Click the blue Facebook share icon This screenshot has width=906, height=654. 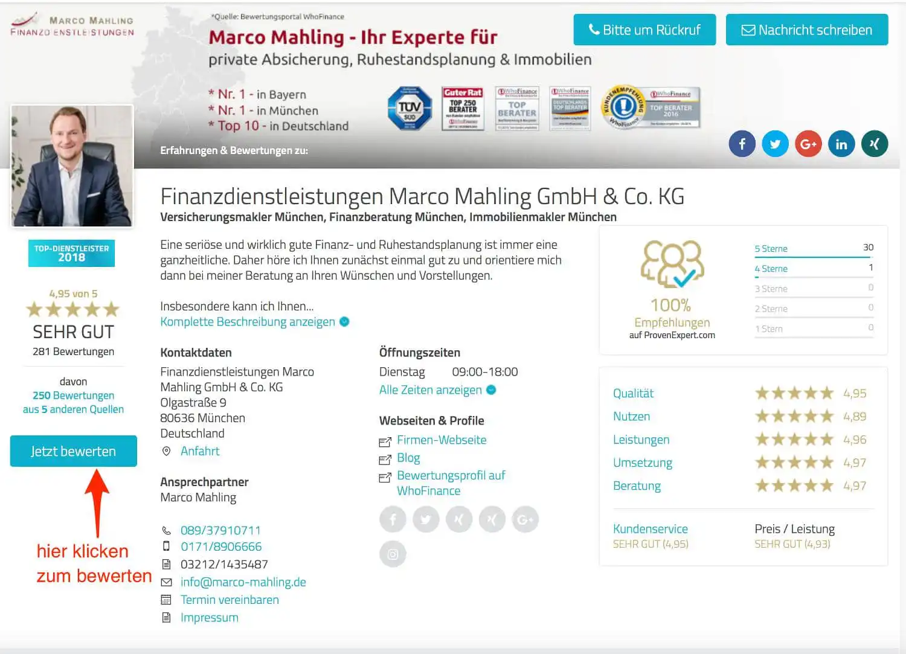coord(742,144)
